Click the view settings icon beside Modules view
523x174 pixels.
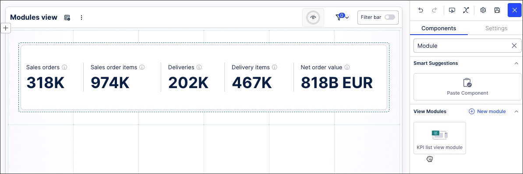[x=67, y=18]
